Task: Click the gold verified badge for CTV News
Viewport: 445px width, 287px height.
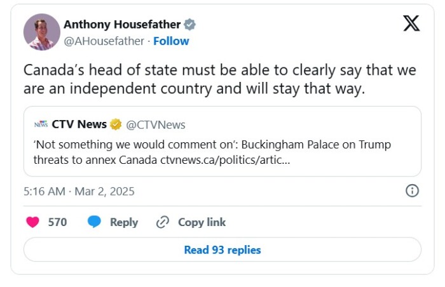Action: click(116, 124)
